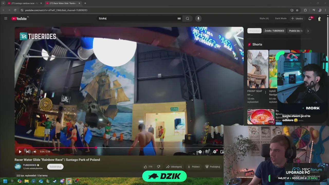Screen dimensions: 329x185
Task: Switch to the suntago rainbow racer browser tab
Action: point(25,3)
